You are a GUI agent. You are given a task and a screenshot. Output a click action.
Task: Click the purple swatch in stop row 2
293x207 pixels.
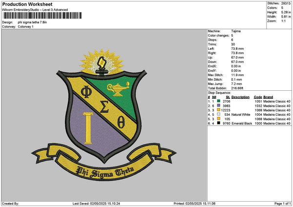coord(219,105)
